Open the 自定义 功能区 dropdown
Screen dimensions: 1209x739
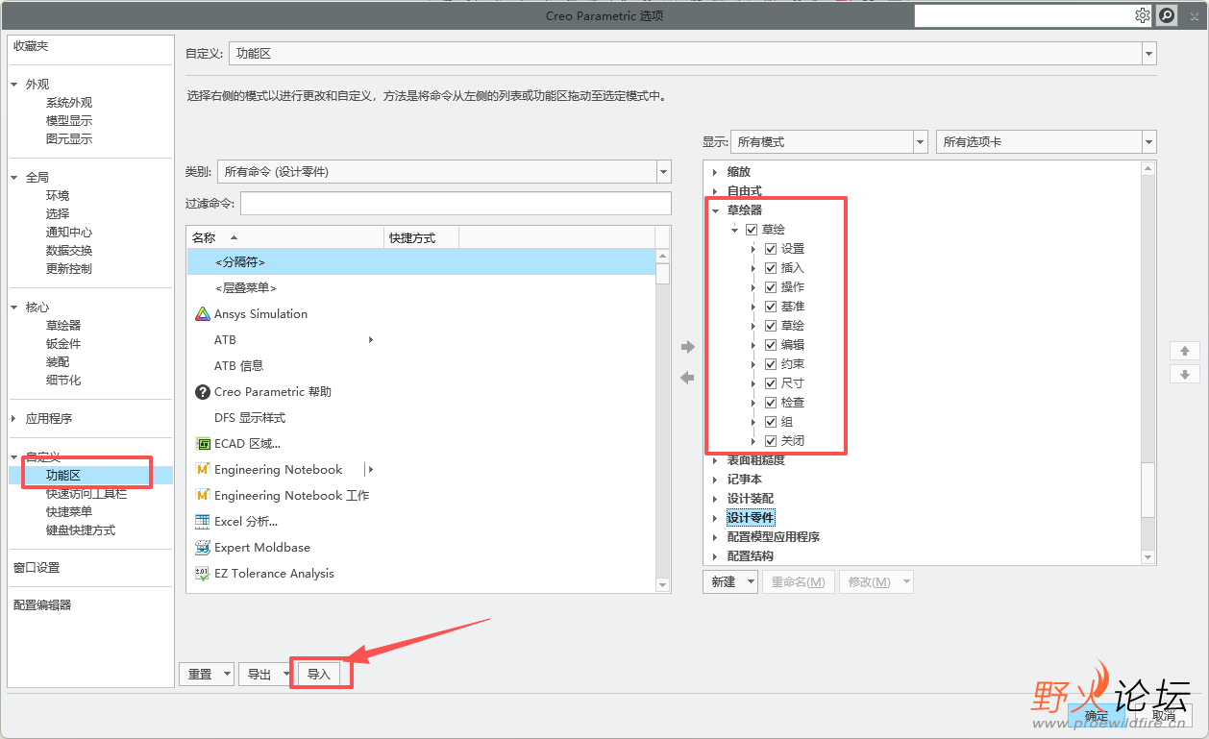pos(1148,54)
